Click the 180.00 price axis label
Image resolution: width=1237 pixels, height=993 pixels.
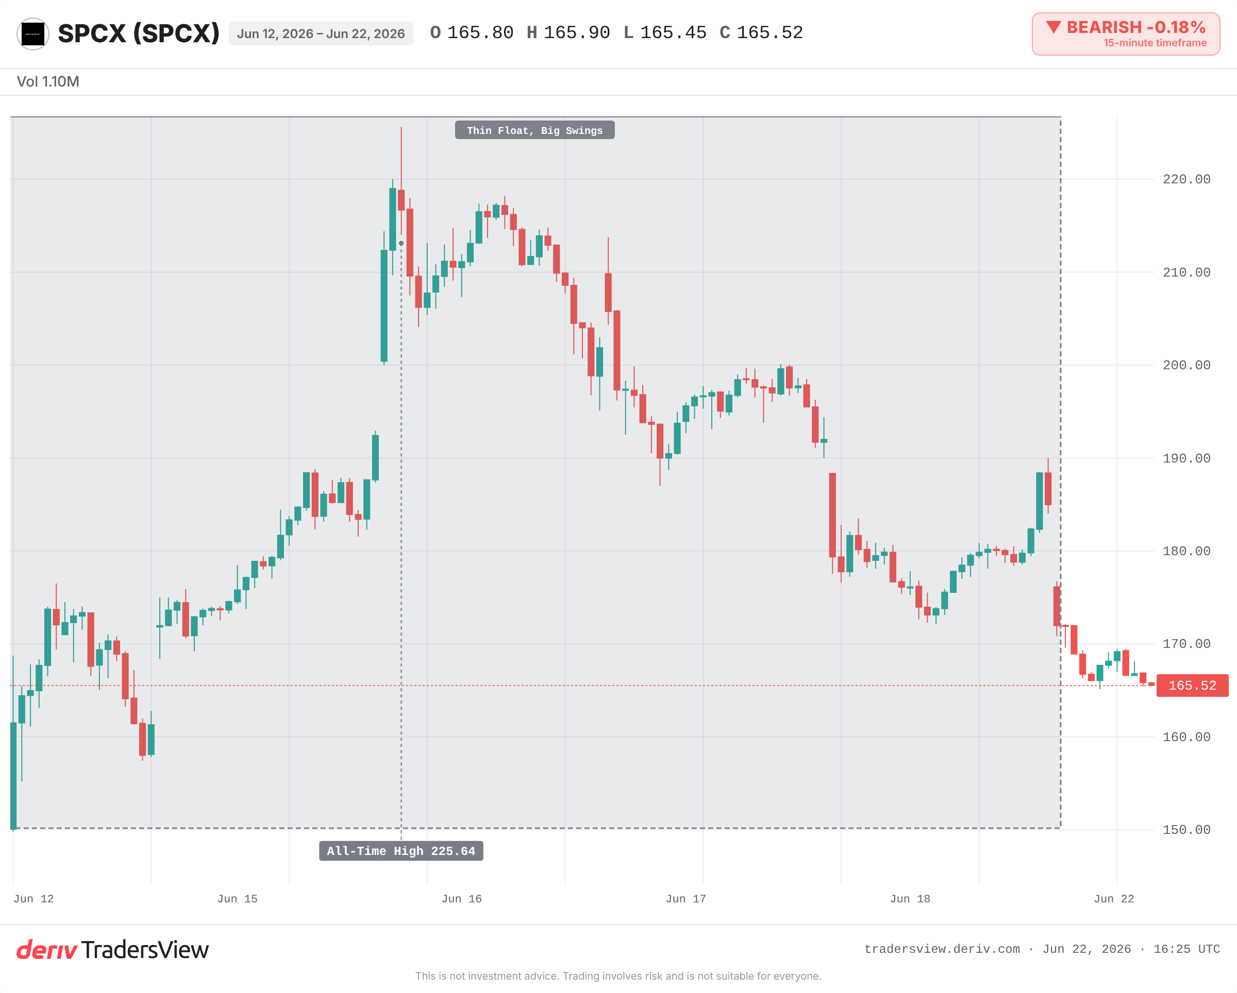coord(1186,551)
